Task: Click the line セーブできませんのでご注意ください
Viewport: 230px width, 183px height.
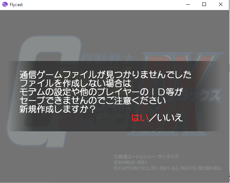Action: pyautogui.click(x=93, y=101)
